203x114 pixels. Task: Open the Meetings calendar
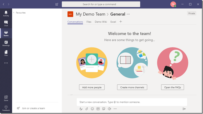click(x=6, y=43)
